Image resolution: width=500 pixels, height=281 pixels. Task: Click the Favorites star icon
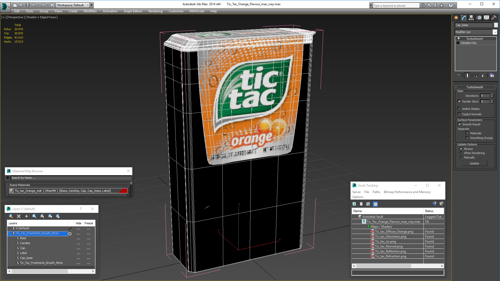click(x=441, y=5)
